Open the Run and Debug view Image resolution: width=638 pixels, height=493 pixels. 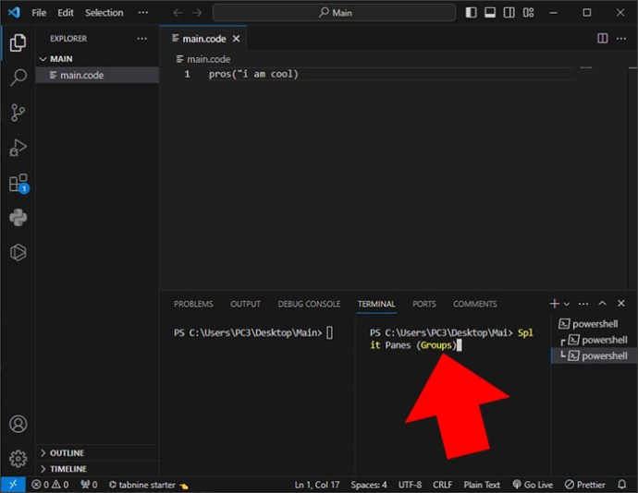point(18,148)
